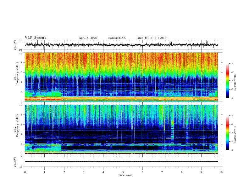
Task: Click the 5 minute tick on time axis
Action: [x=123, y=172]
